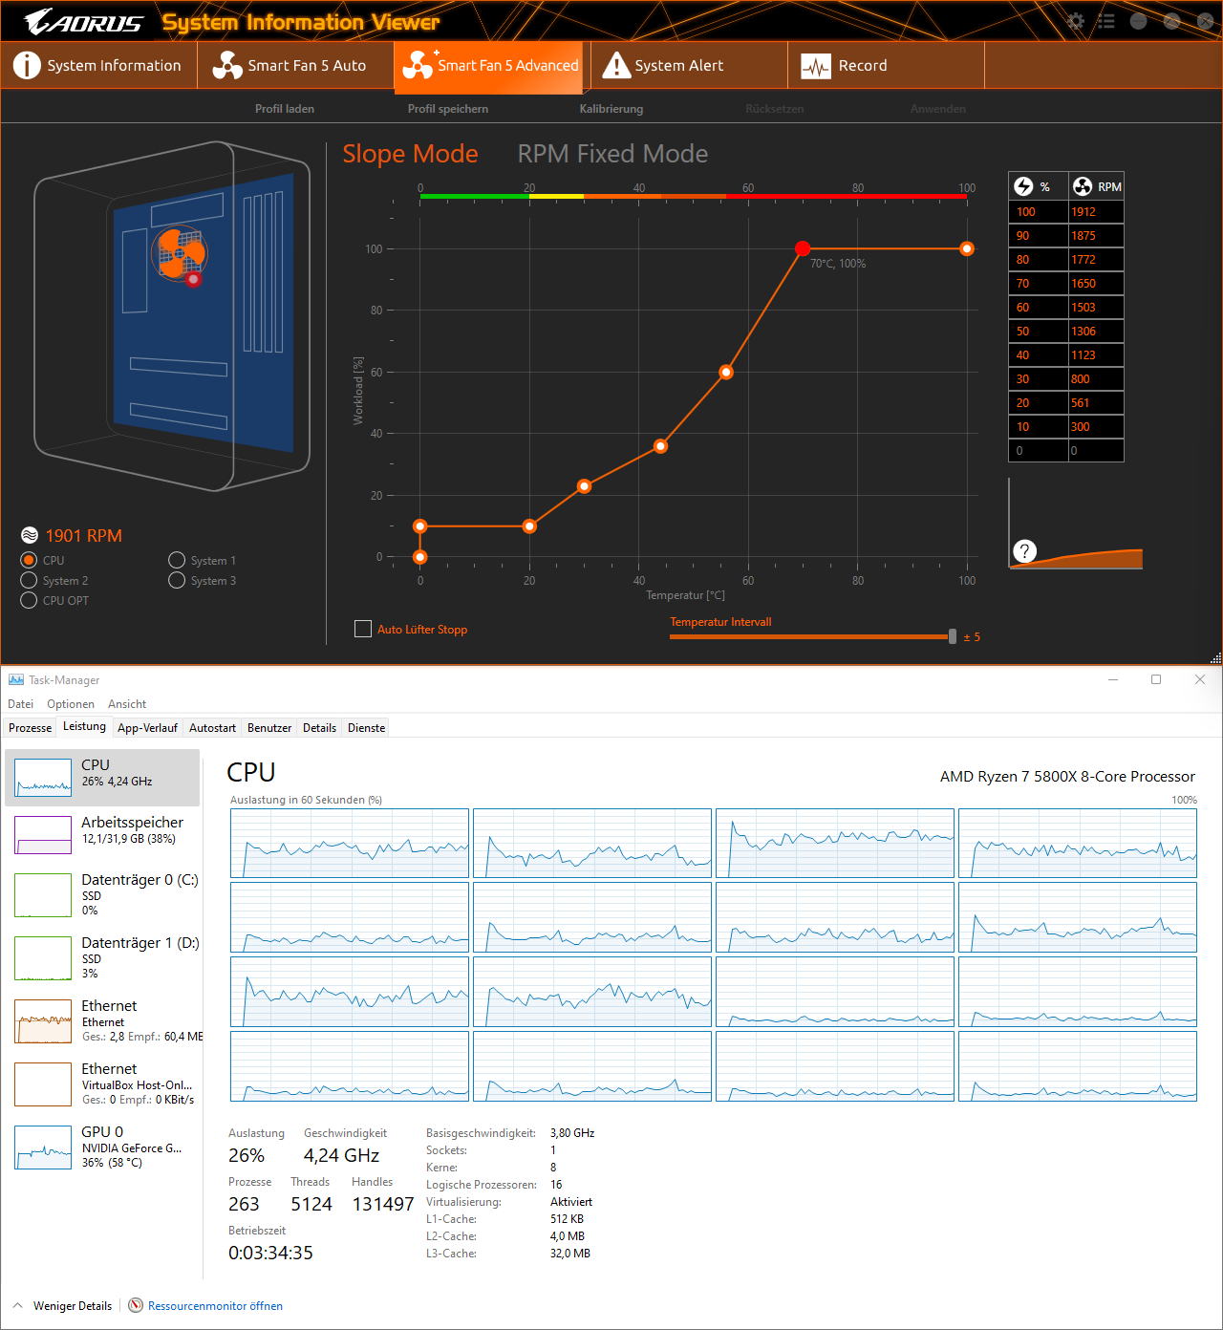The width and height of the screenshot is (1223, 1330).
Task: Select the CPU fan radio button
Action: 29,560
